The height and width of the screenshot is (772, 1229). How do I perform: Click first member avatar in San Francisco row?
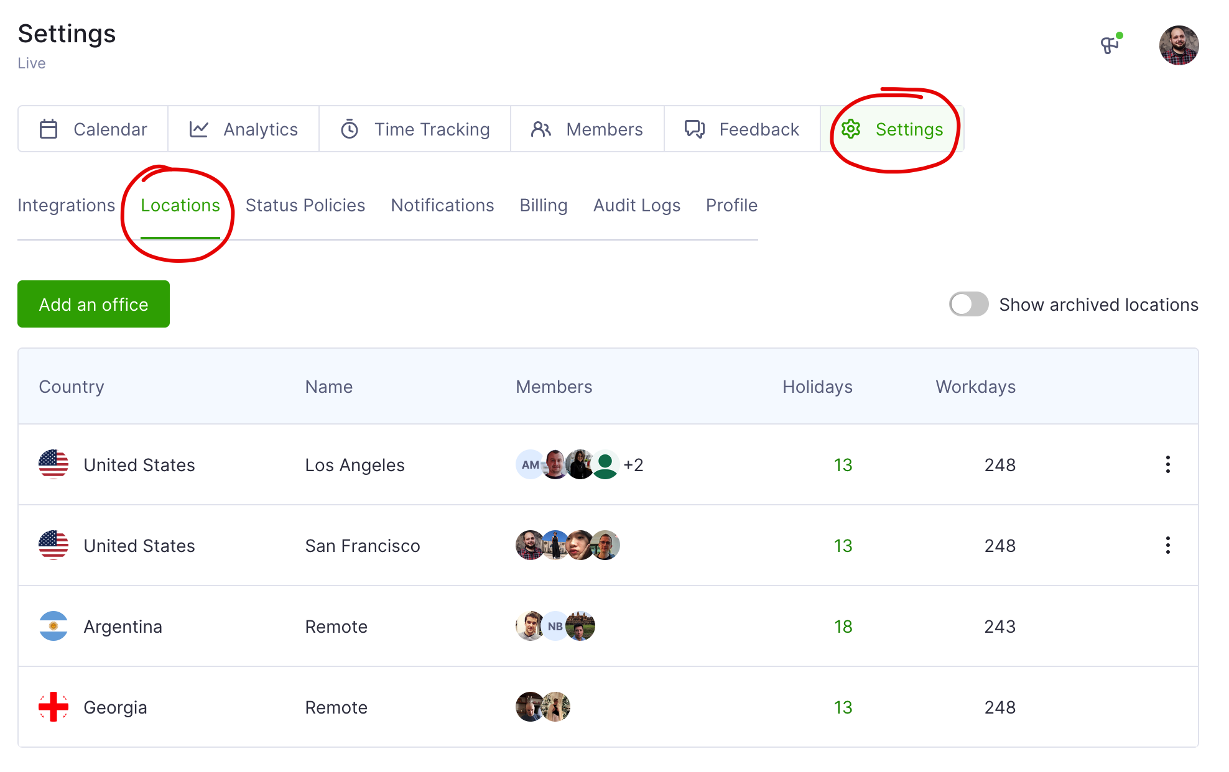[529, 545]
